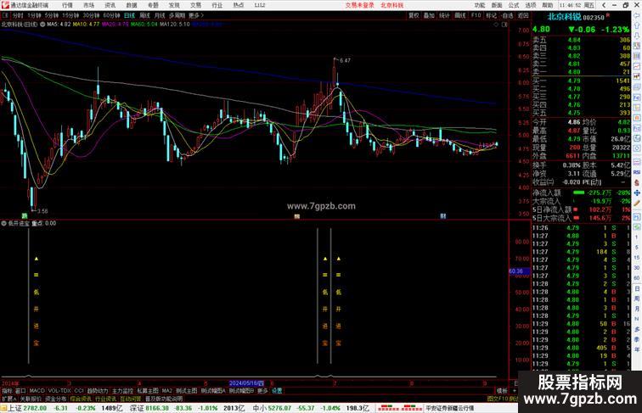Viewport: 642px width, 413px height.
Task: Click the 交易未登录 login link
Action: (359, 5)
